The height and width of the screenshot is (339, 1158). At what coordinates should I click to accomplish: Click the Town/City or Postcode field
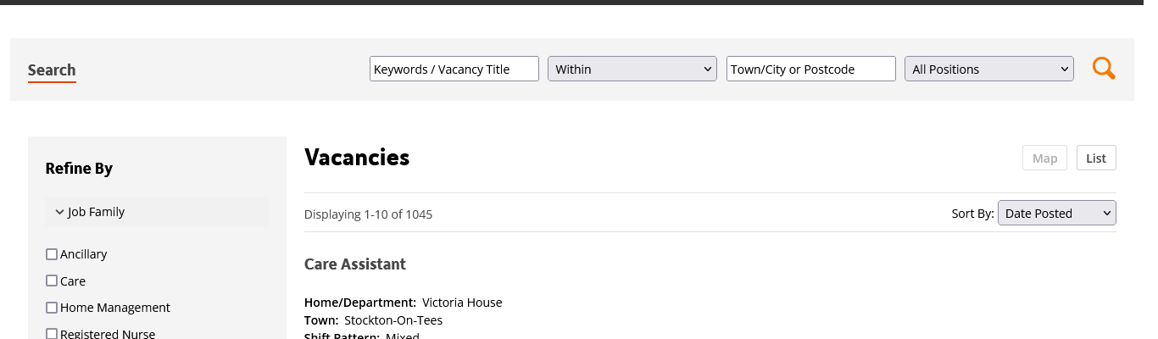click(810, 69)
